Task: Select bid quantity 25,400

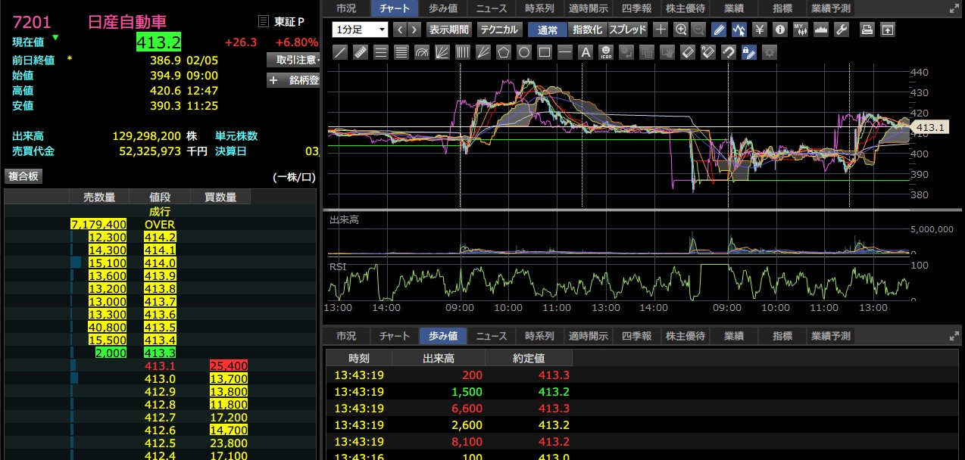Action: click(x=229, y=365)
